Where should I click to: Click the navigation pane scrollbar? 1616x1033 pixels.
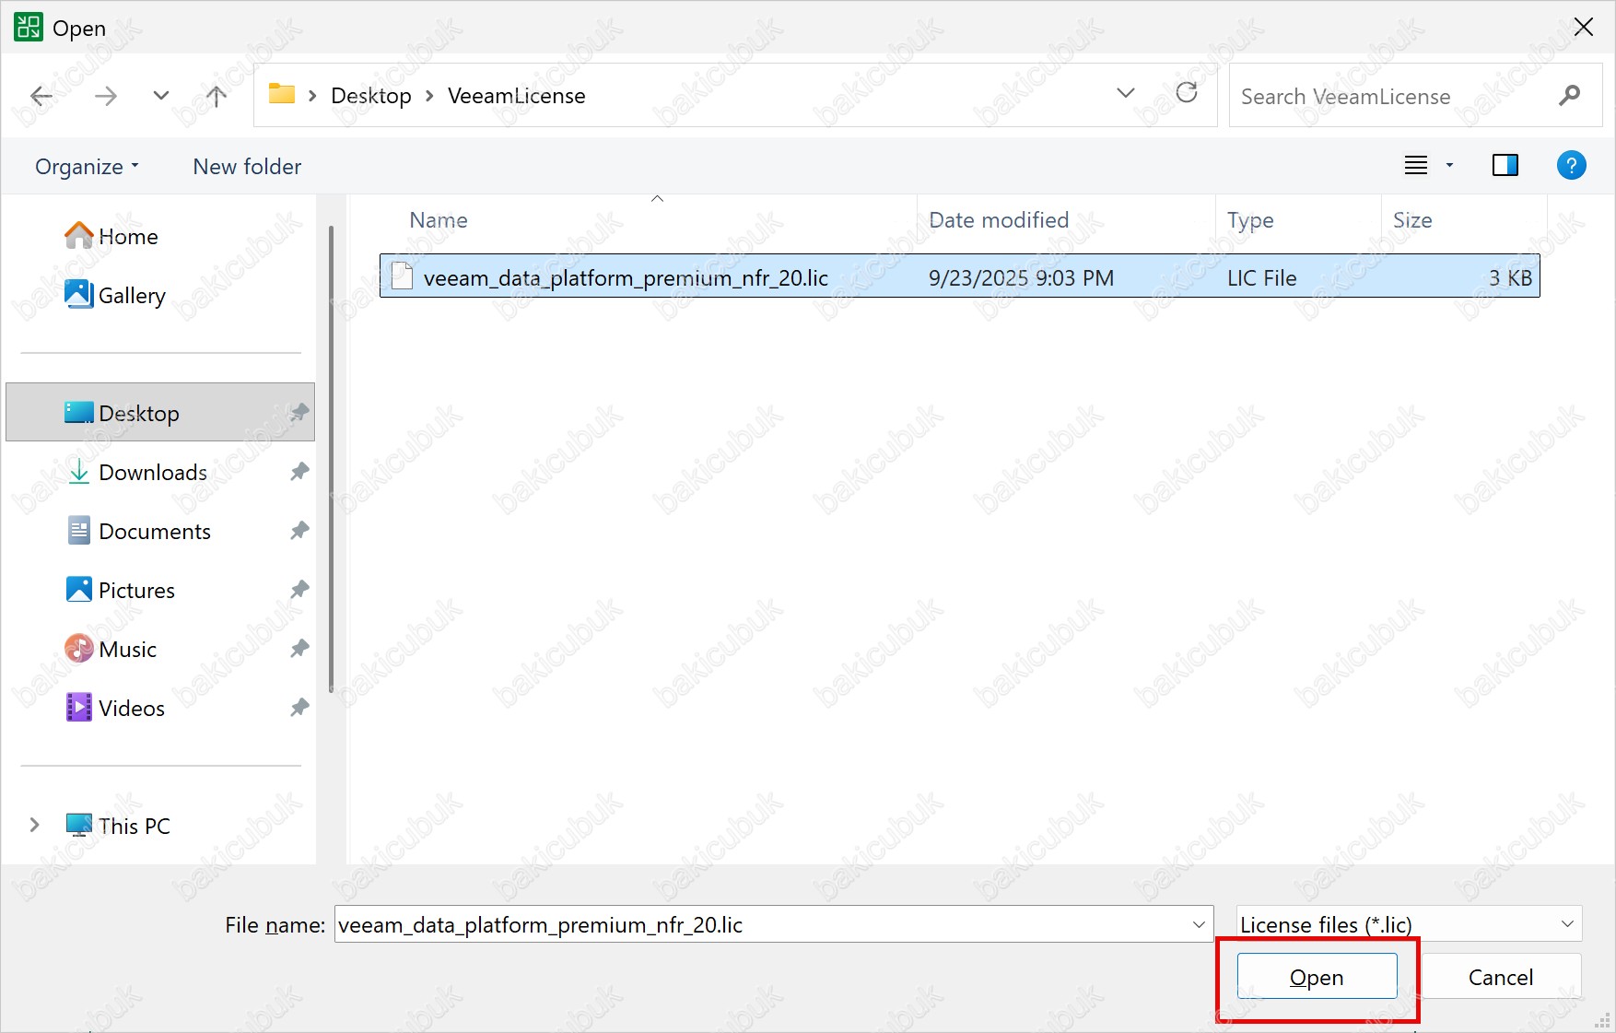(331, 461)
